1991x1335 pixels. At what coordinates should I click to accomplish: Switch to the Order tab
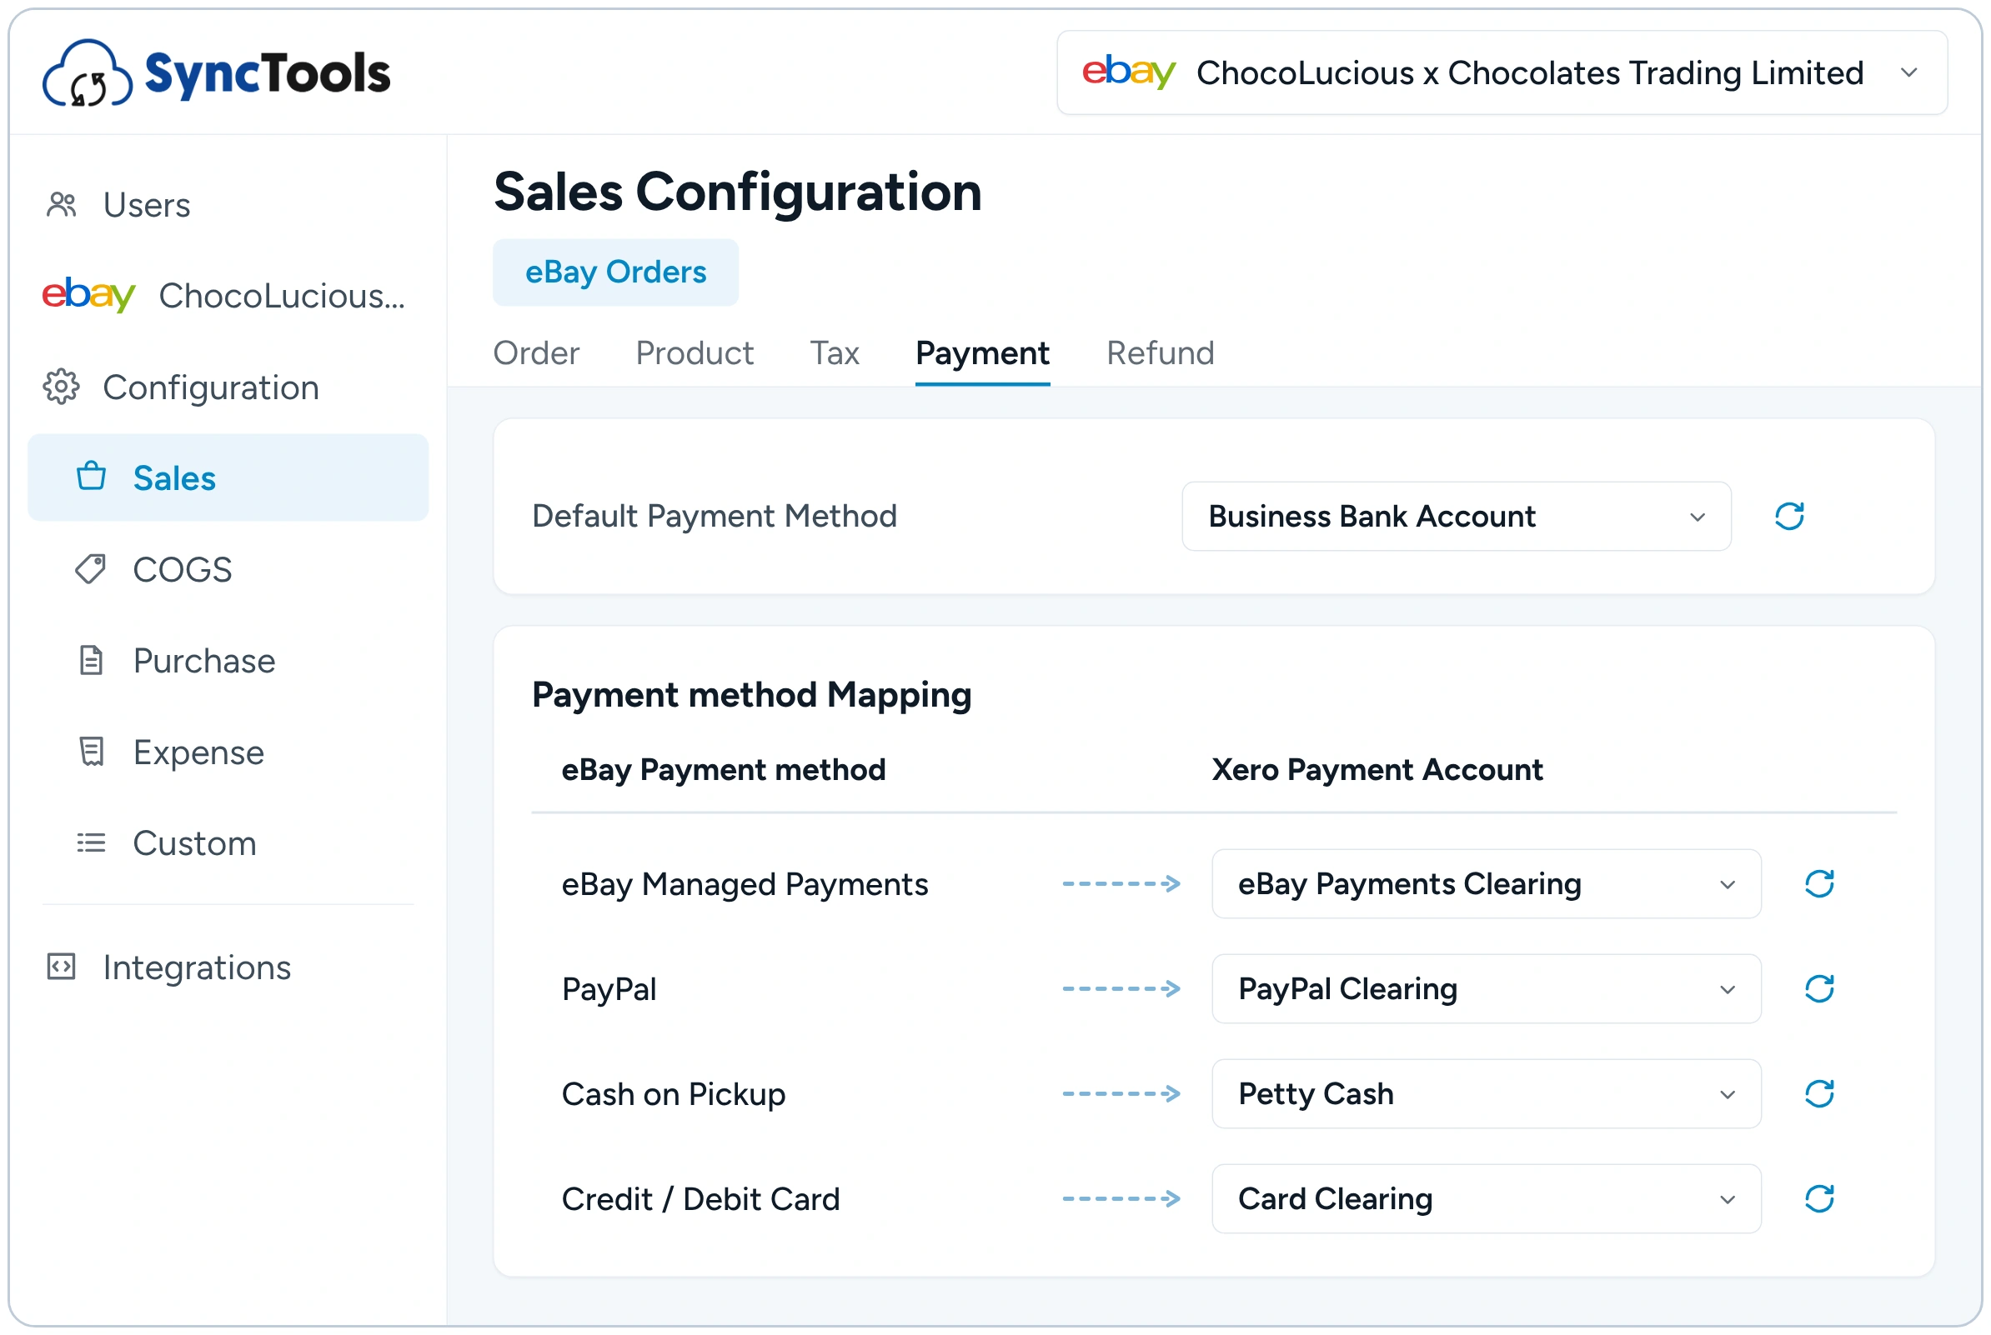(536, 353)
